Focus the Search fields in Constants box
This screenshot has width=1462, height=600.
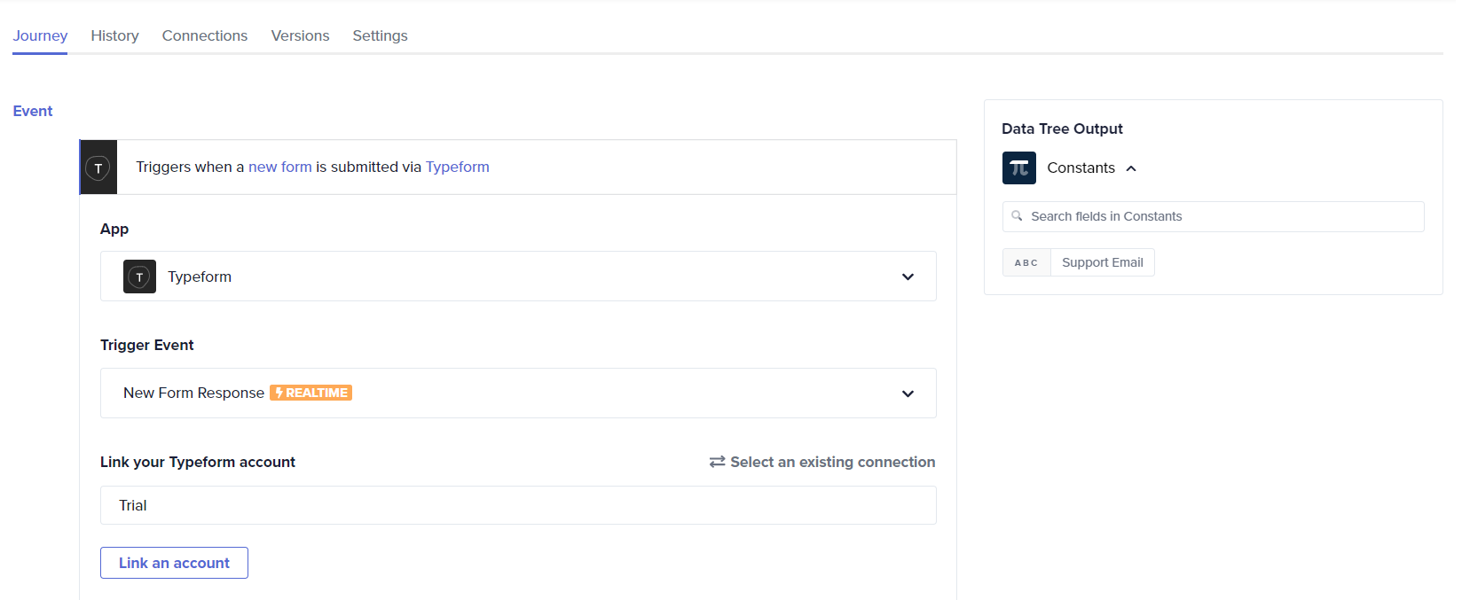click(1214, 216)
